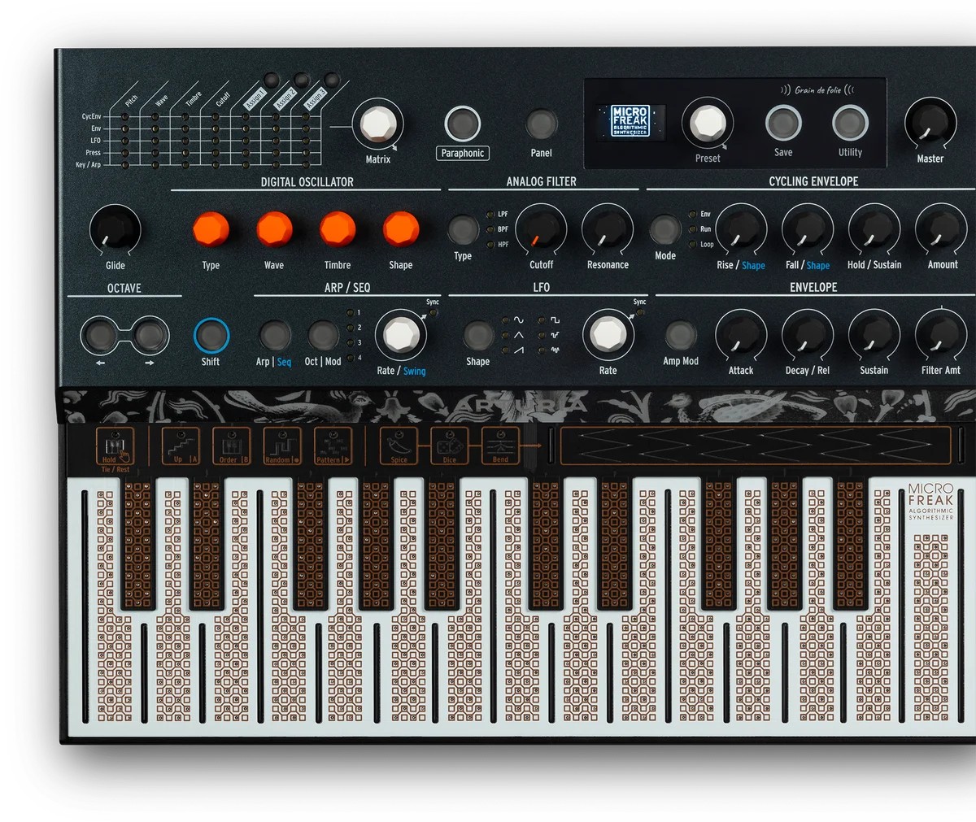This screenshot has height=822, width=976.
Task: Tap the Dice randomize icon
Action: (x=449, y=446)
